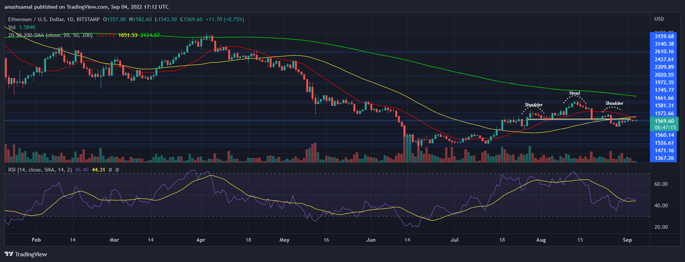Click the Vol indicator label
This screenshot has height=262, width=685.
[x=12, y=27]
